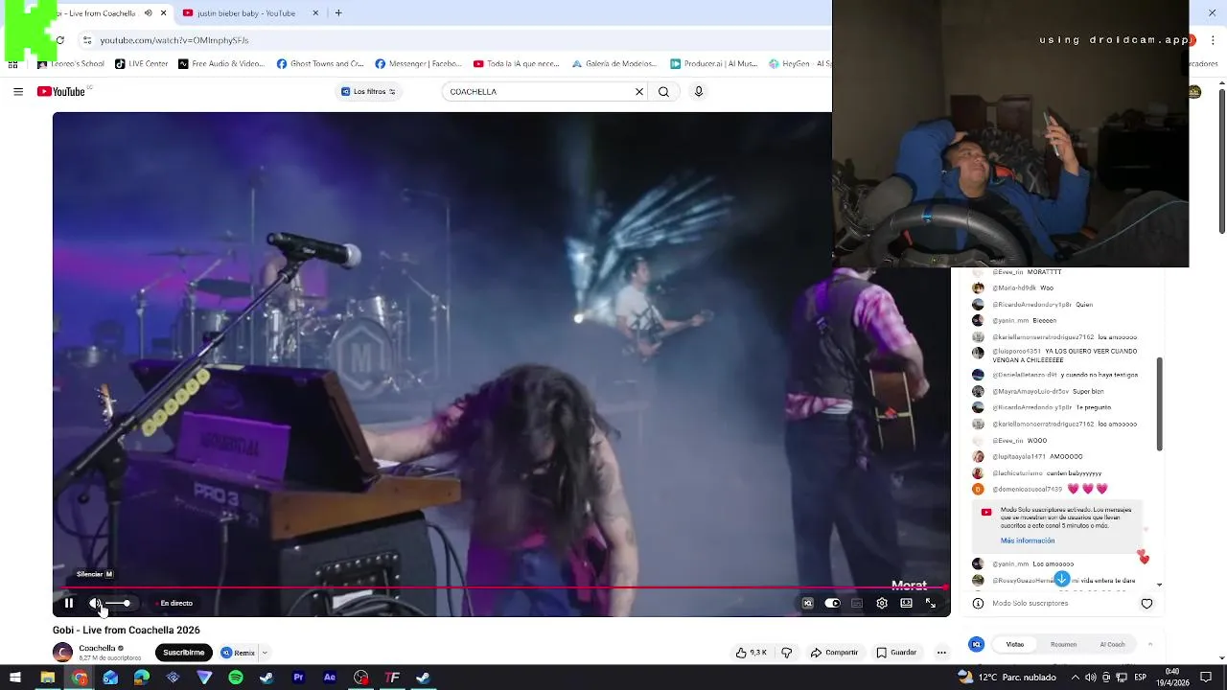Click the Suscribirme button
Screen dimensions: 1227x690
[184, 653]
